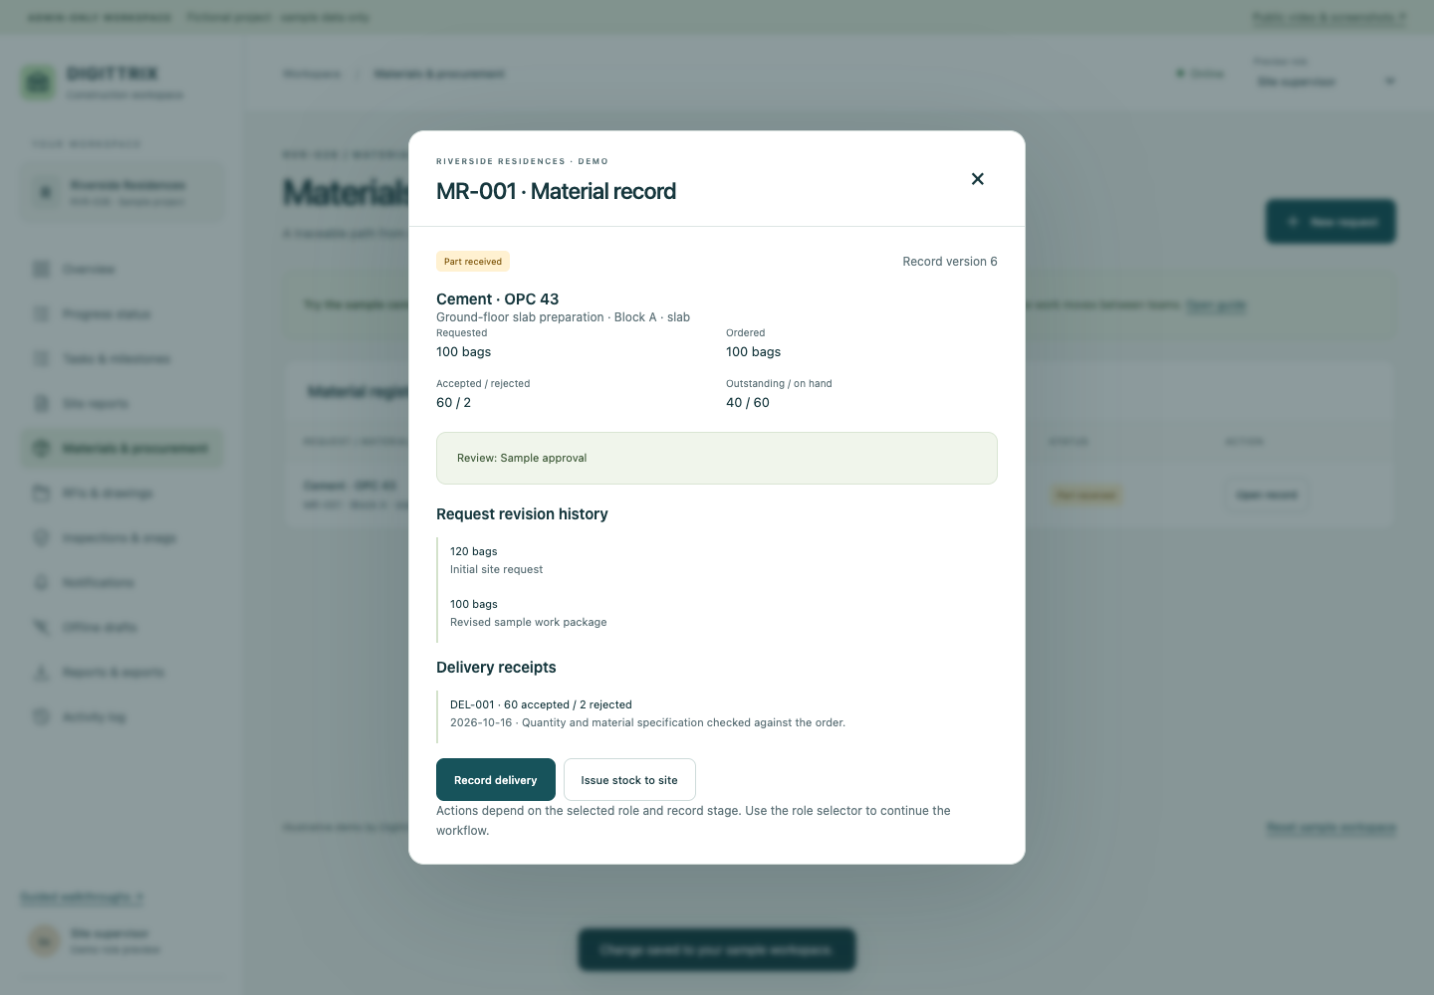Image resolution: width=1434 pixels, height=995 pixels.
Task: Open the Riverside Residences project selector
Action: (122, 193)
